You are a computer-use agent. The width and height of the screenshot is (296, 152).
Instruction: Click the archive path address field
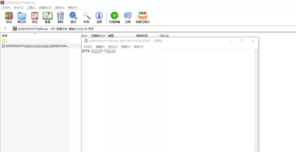(x=154, y=29)
